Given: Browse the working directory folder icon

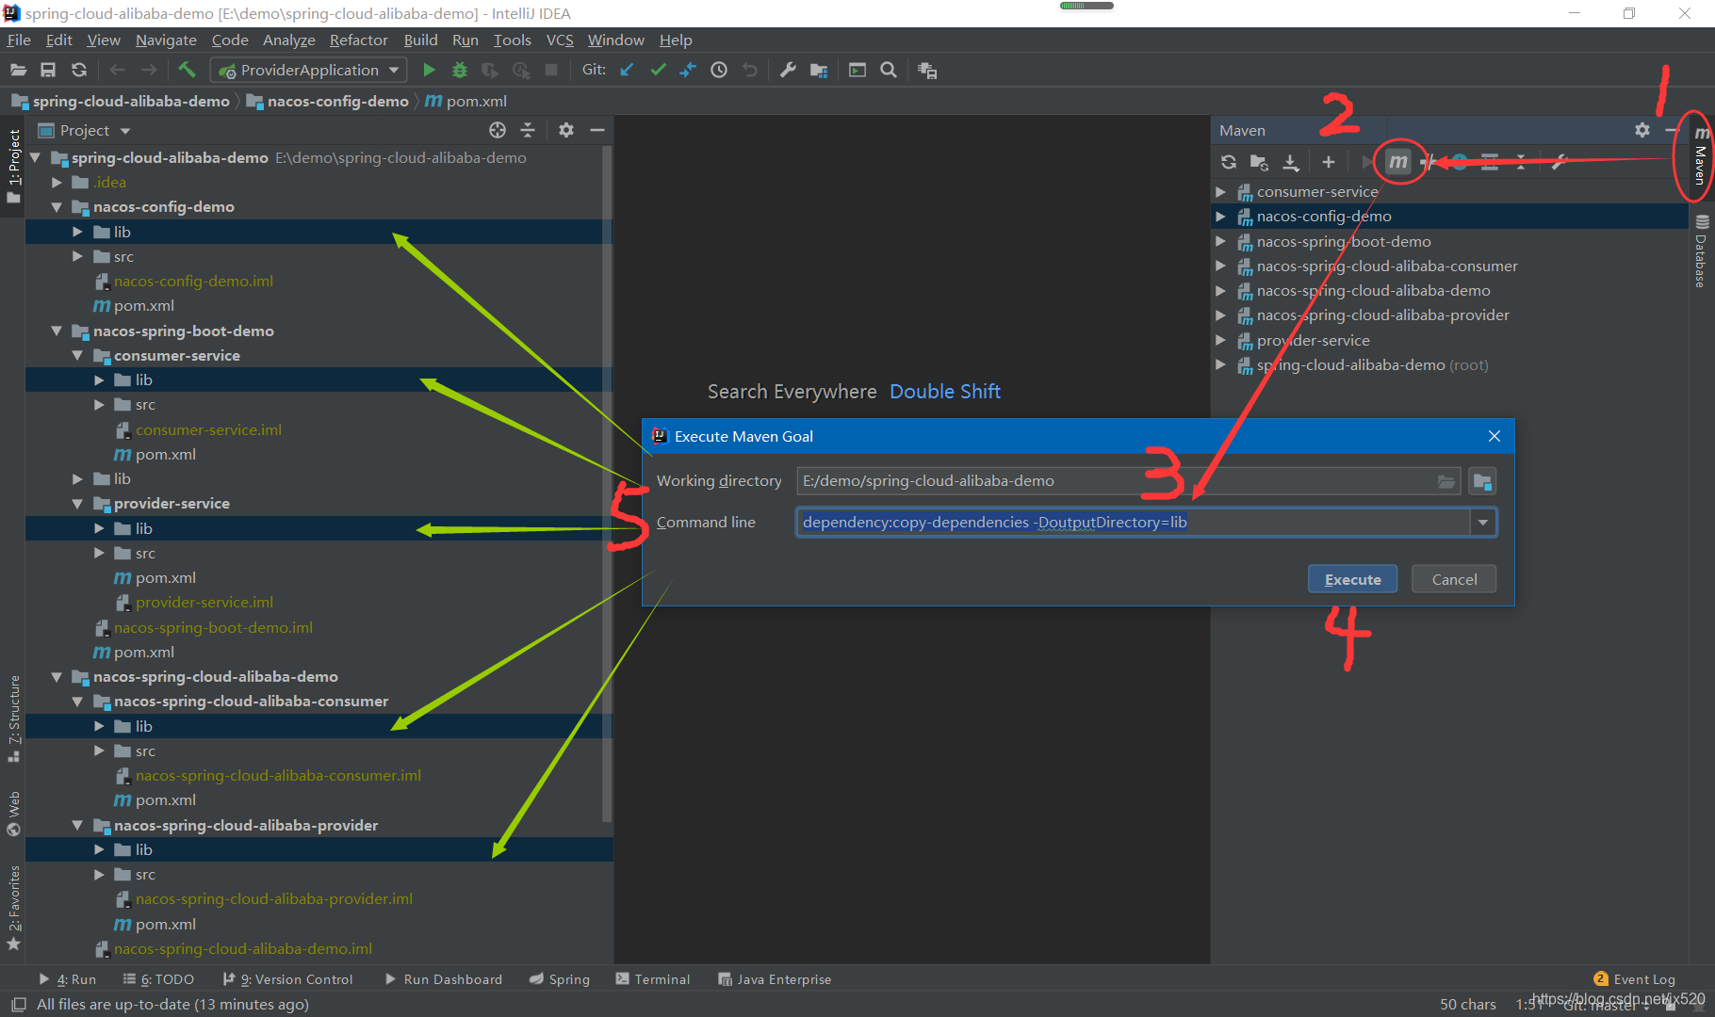Looking at the screenshot, I should pos(1446,481).
